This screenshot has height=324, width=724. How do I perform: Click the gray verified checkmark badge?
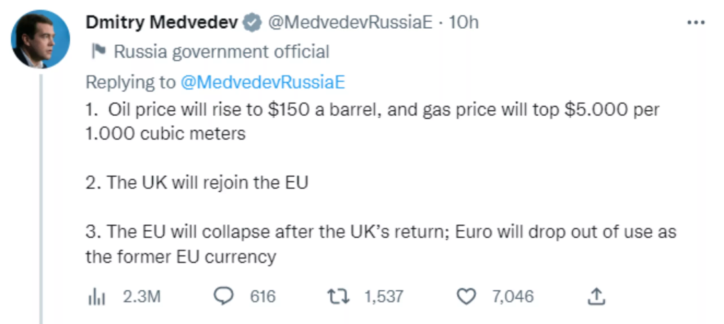pos(252,23)
